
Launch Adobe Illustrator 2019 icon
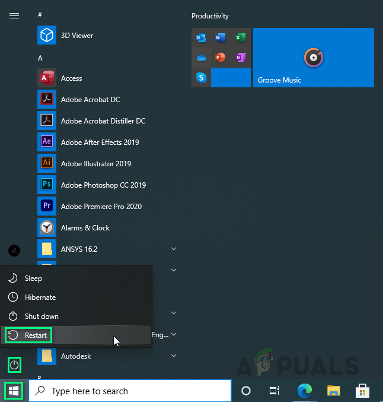pos(47,163)
